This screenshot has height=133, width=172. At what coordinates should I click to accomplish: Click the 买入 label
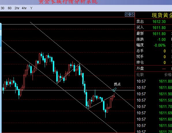140,27
